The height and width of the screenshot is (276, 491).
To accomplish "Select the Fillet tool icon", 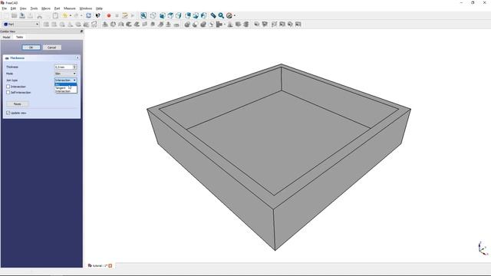I will 129,24.
